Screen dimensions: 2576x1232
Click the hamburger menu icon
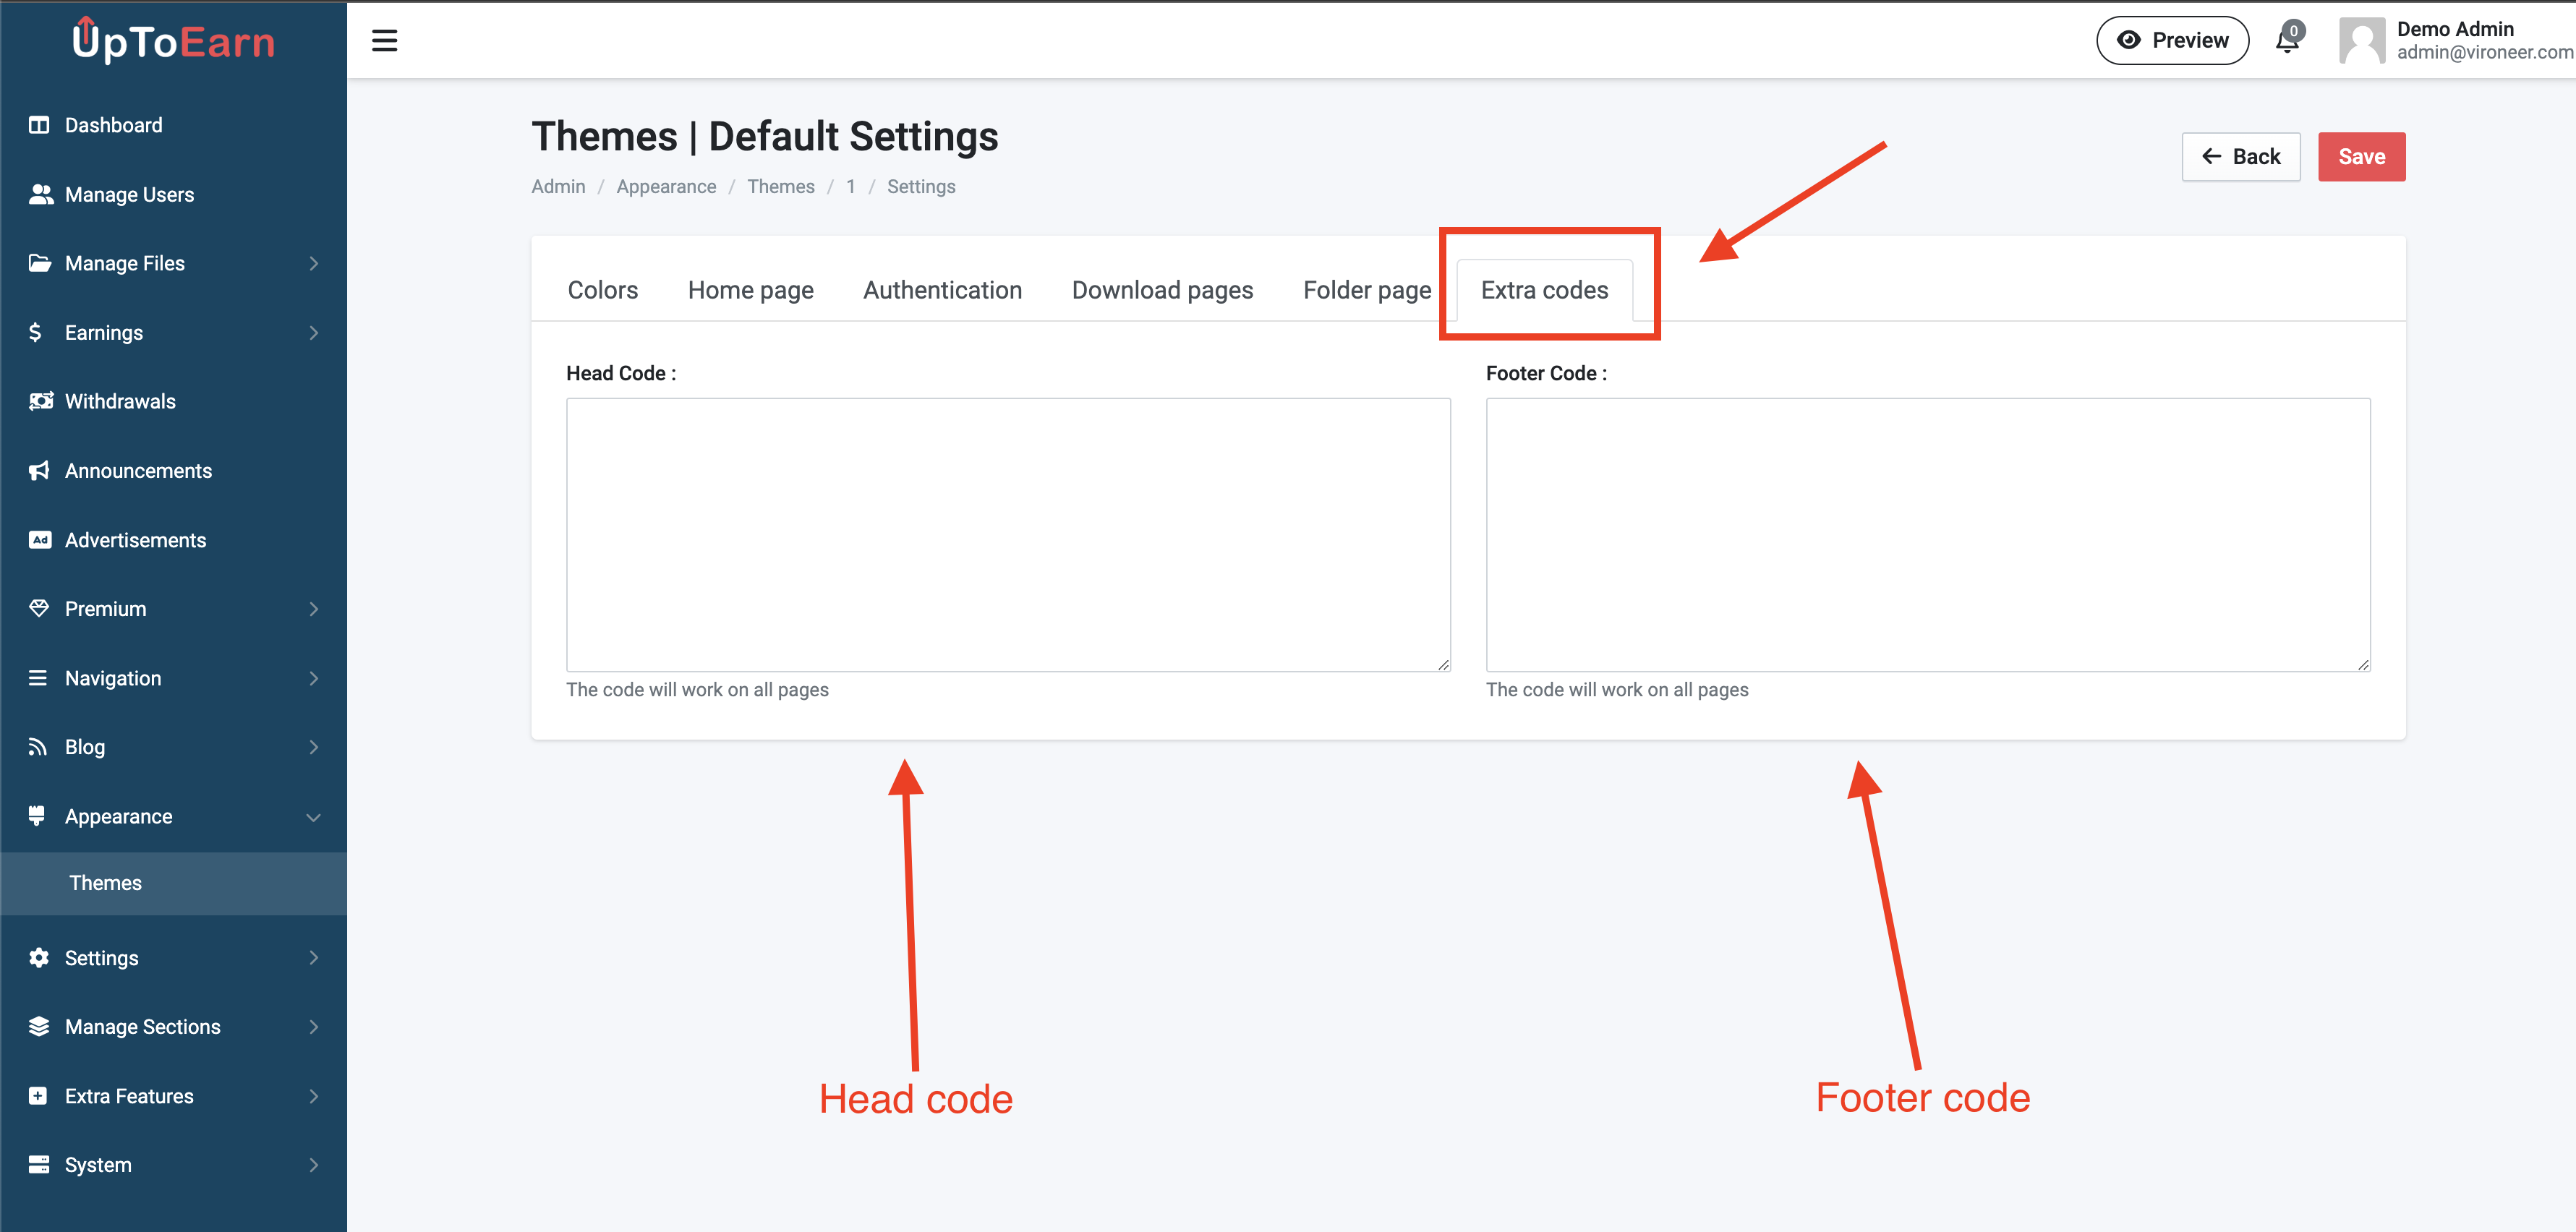click(x=385, y=40)
